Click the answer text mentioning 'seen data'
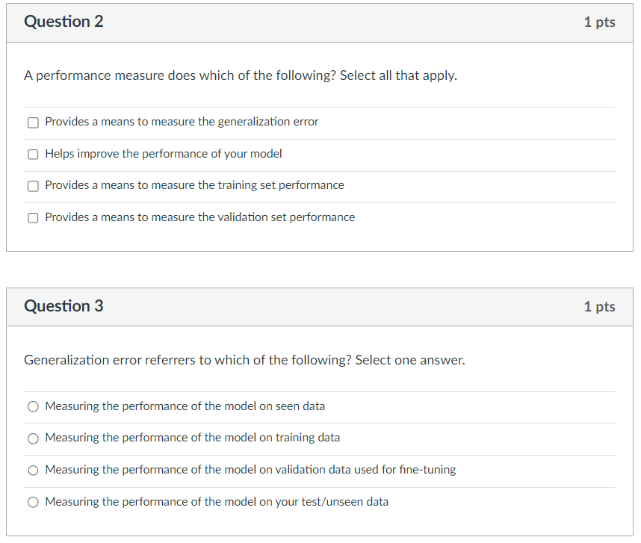Viewport: 641px width, 543px height. coord(185,406)
